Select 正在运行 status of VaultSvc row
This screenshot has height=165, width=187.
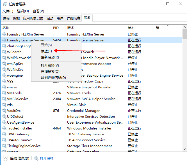134,111
